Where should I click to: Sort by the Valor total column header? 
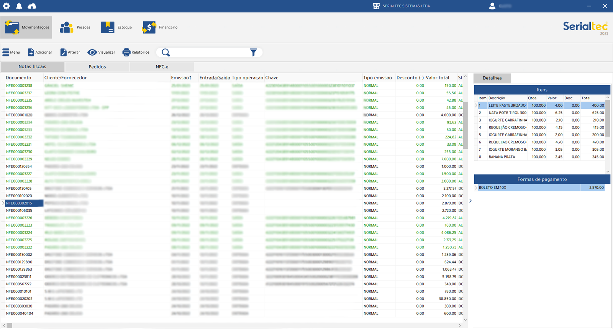click(x=438, y=77)
